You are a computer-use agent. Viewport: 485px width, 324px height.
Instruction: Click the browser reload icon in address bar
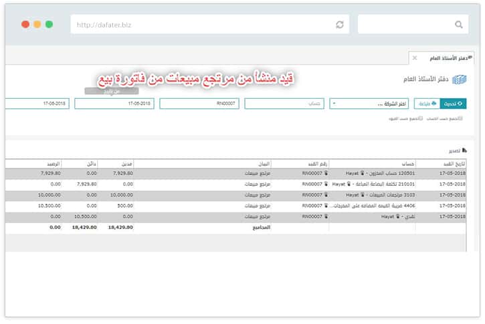tap(340, 25)
